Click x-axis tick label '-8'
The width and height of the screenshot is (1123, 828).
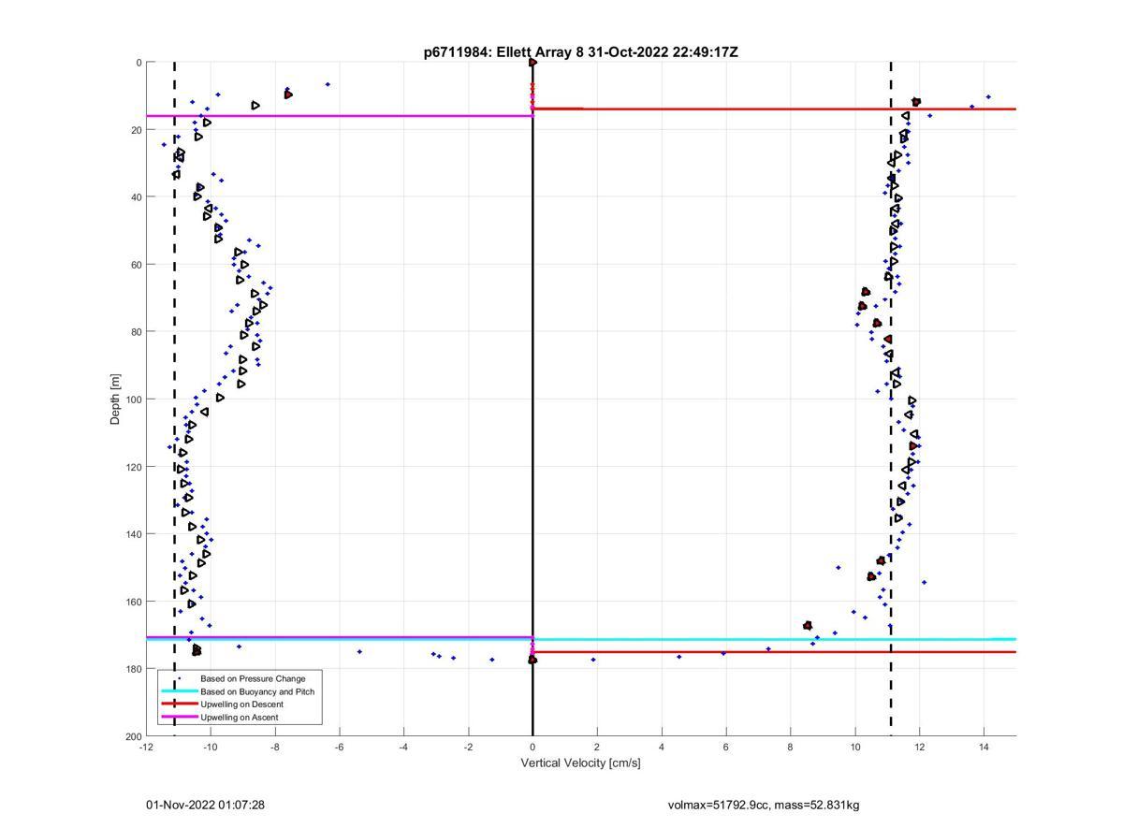pyautogui.click(x=275, y=748)
